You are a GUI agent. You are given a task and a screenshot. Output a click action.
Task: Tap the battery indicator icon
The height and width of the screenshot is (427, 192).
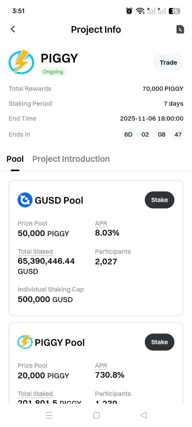[x=175, y=11]
